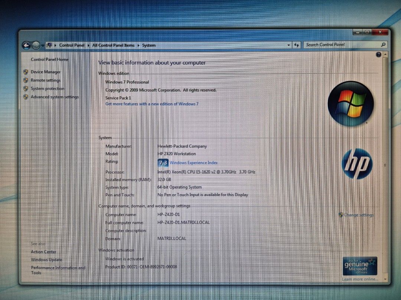The height and width of the screenshot is (300, 401).
Task: Click the 32.0 GB installed memory value
Action: 164,180
